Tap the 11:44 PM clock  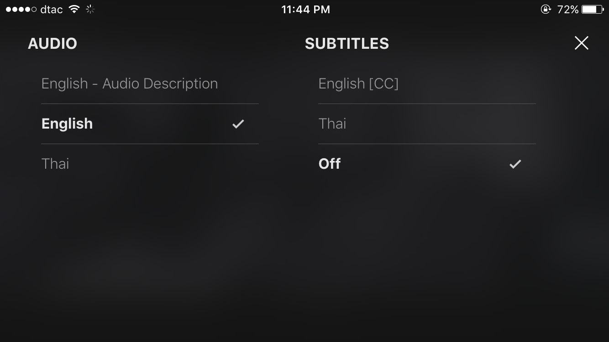(305, 9)
